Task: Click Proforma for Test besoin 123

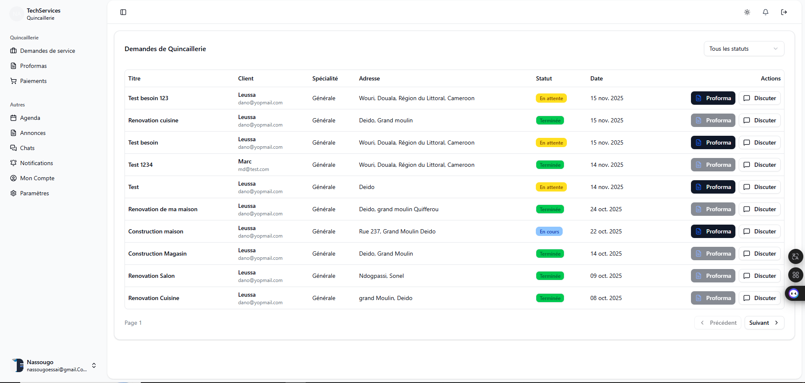Action: (713, 98)
